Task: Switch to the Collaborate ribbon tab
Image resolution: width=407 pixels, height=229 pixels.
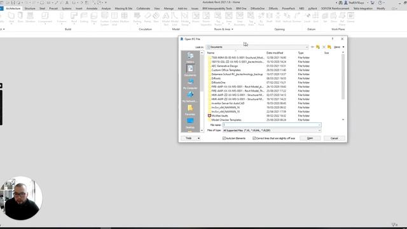Action: point(143,8)
